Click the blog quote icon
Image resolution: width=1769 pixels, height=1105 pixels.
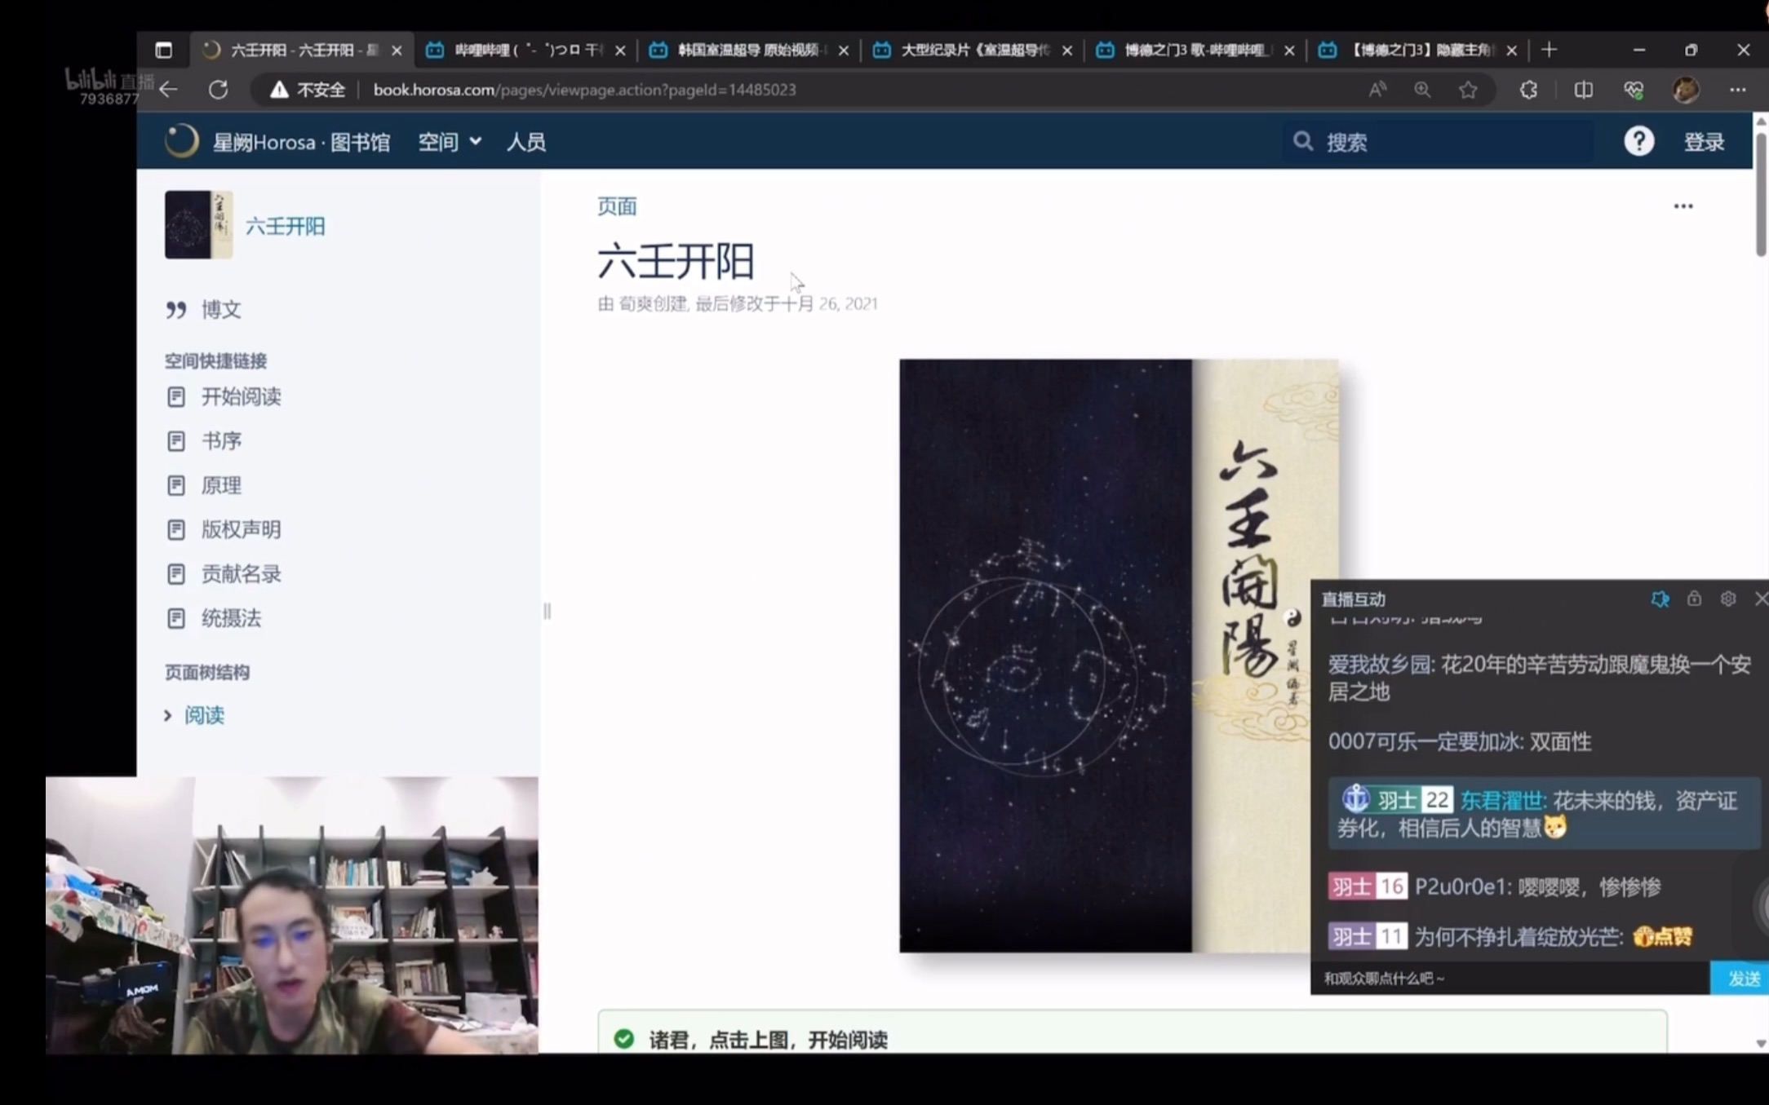176,310
